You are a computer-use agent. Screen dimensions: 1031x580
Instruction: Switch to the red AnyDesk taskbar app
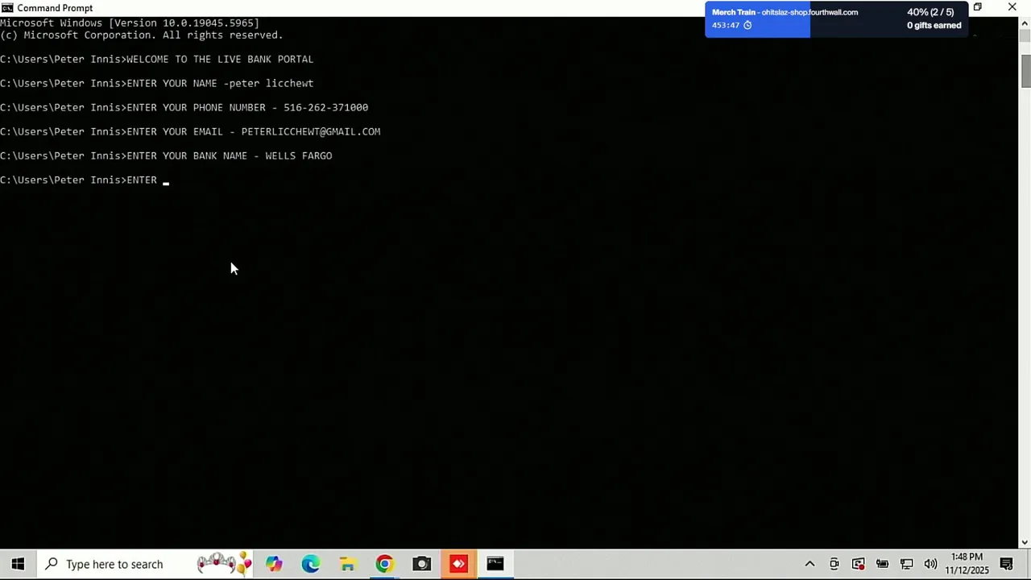(458, 564)
